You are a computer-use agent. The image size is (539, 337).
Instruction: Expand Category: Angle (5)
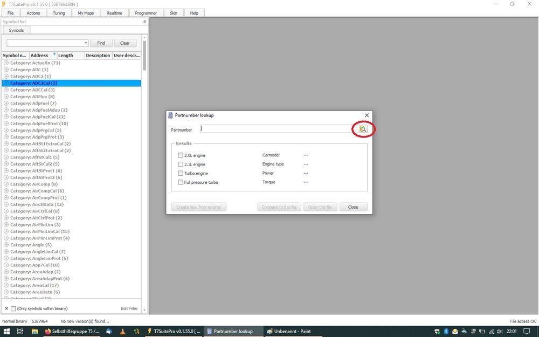(x=6, y=245)
